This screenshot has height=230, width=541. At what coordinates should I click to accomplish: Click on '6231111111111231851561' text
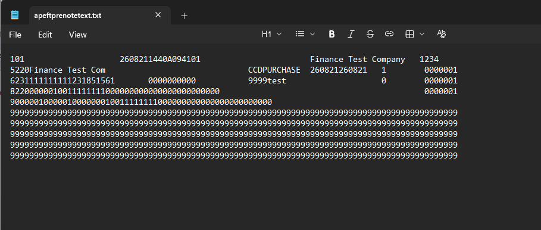tap(62, 81)
